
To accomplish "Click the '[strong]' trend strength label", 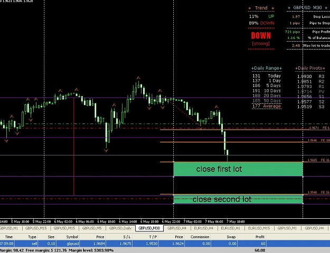I will (x=261, y=44).
